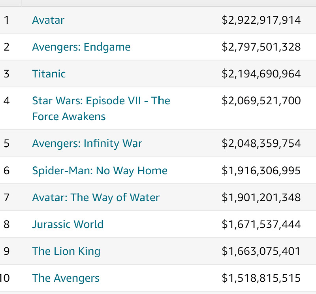Click rank number 9 cell
316x294 pixels.
pyautogui.click(x=6, y=251)
